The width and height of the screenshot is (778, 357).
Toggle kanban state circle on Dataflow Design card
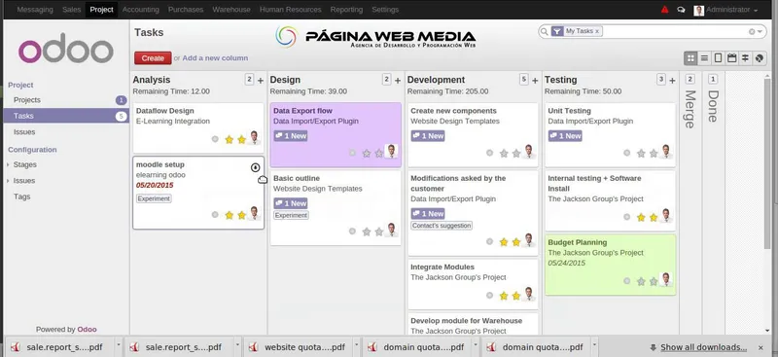pos(215,139)
